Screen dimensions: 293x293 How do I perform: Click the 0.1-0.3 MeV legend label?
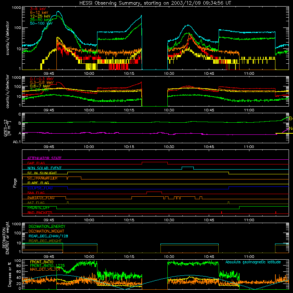coord(42,79)
